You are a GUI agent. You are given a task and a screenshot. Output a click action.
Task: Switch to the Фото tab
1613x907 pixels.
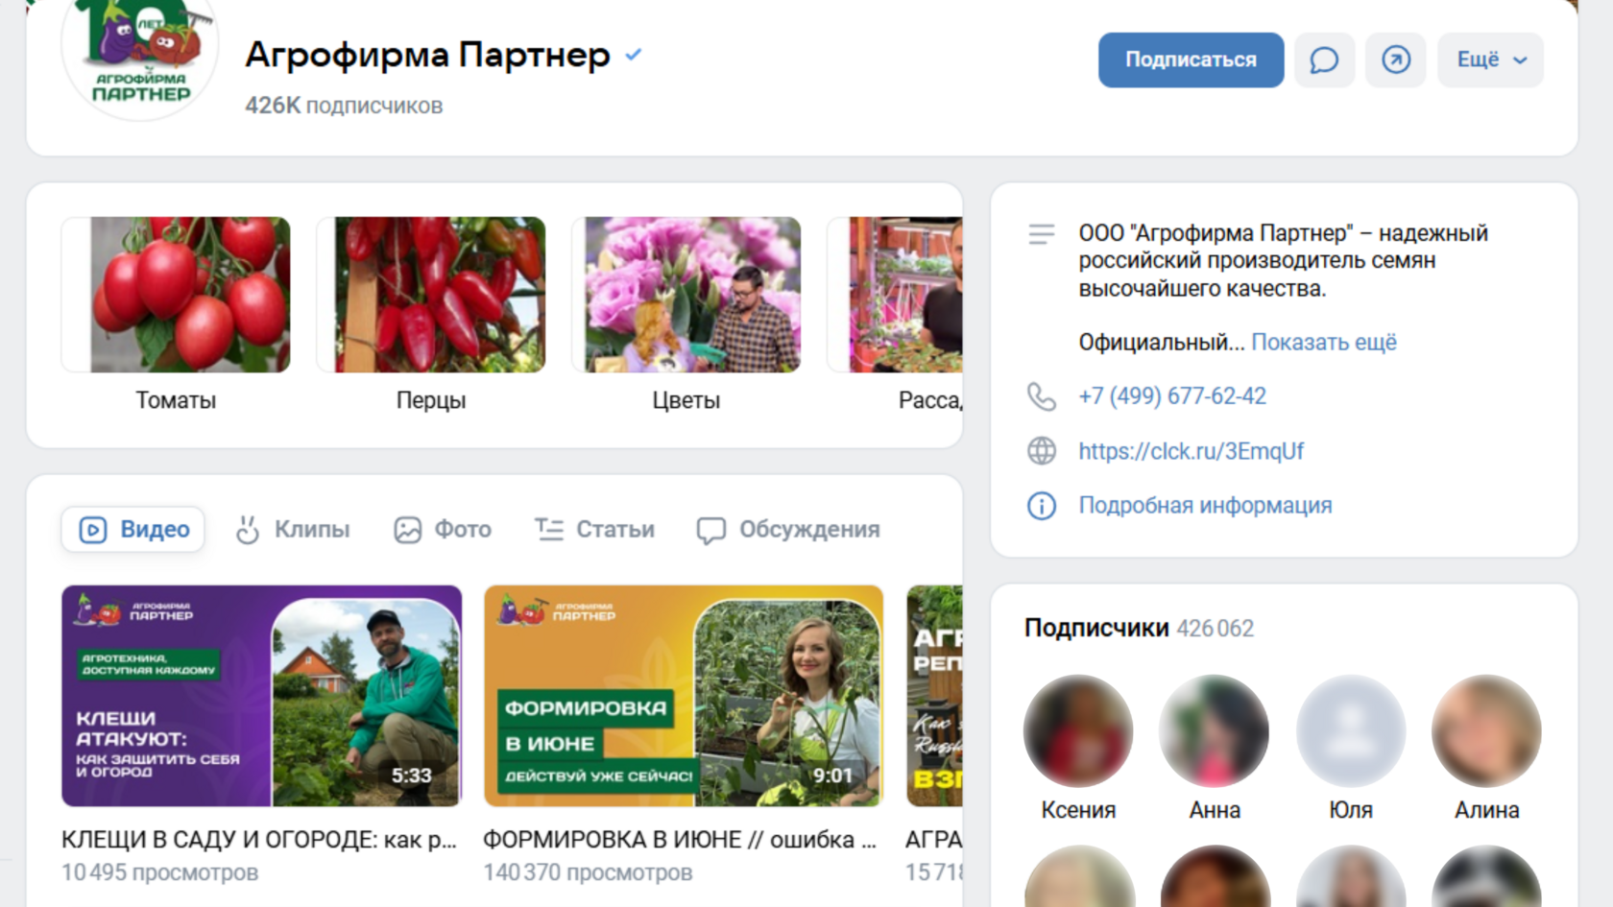443,530
